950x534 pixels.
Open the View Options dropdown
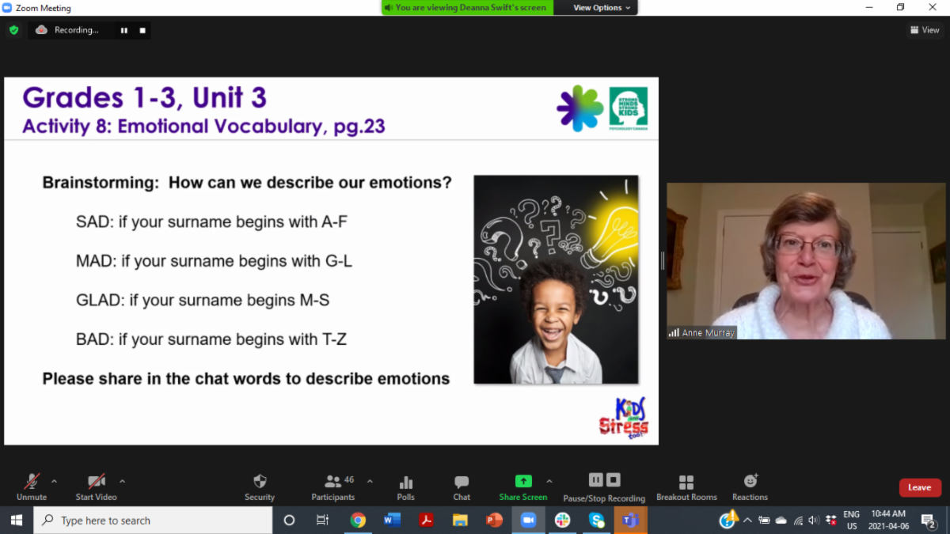click(602, 8)
